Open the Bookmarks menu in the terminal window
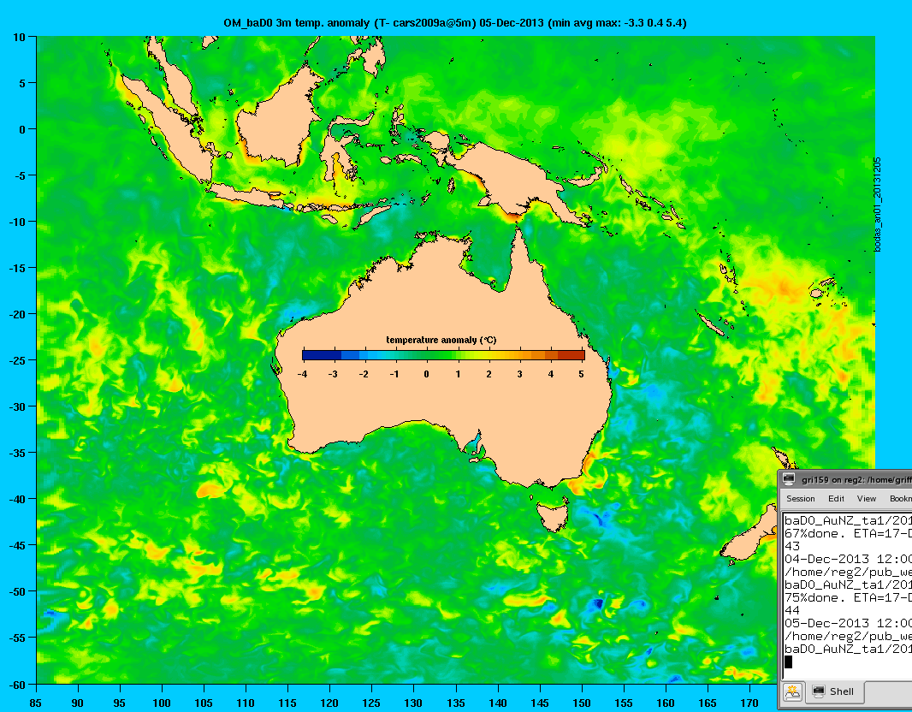This screenshot has width=912, height=712. coord(900,499)
